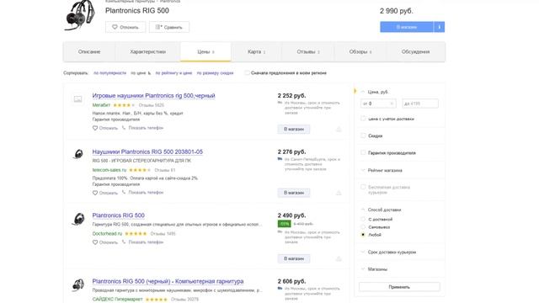Viewport: 539px width, 303px height.
Task: Click В магазин button for the 2 490 руб. offer
Action: click(294, 258)
